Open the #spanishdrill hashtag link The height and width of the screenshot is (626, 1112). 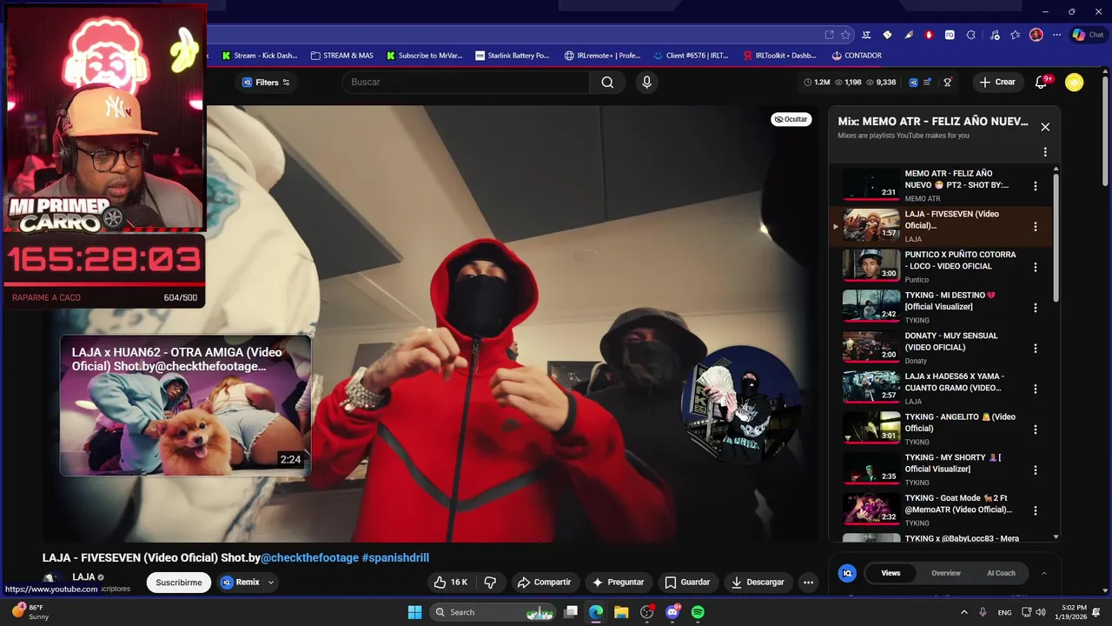(x=395, y=557)
